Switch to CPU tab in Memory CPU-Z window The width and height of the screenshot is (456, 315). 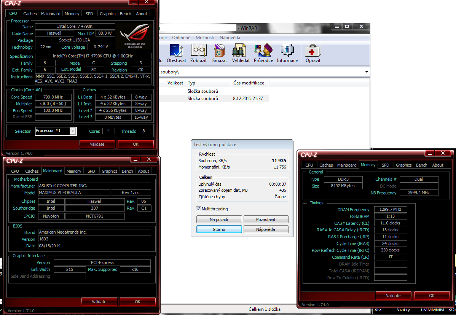click(309, 165)
